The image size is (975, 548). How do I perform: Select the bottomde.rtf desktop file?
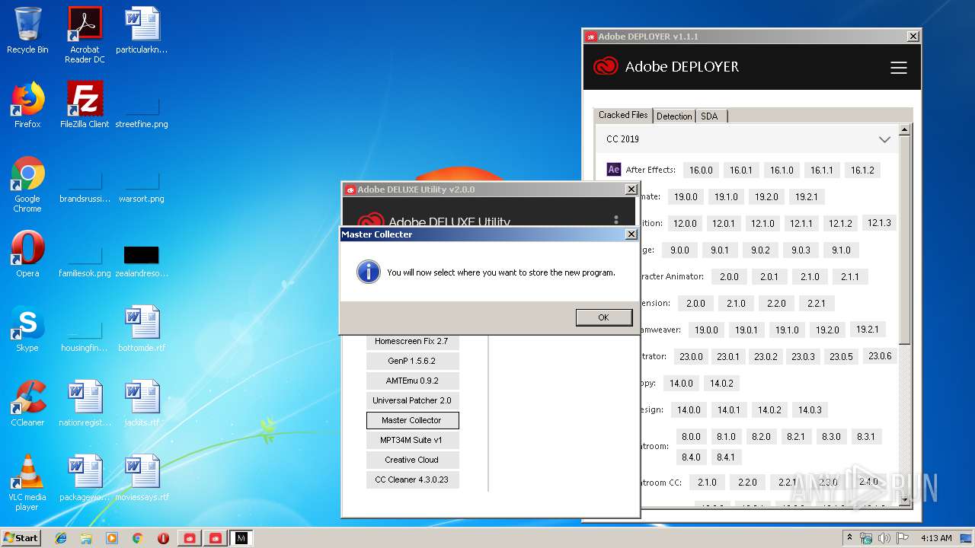coord(142,329)
